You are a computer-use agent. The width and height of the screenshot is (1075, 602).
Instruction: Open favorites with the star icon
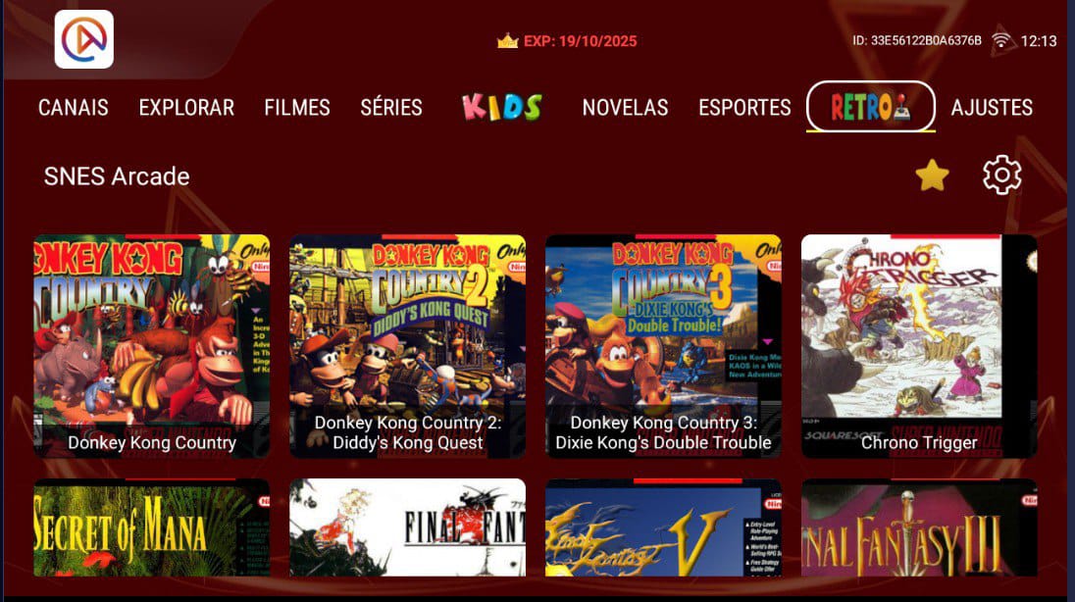(x=932, y=176)
